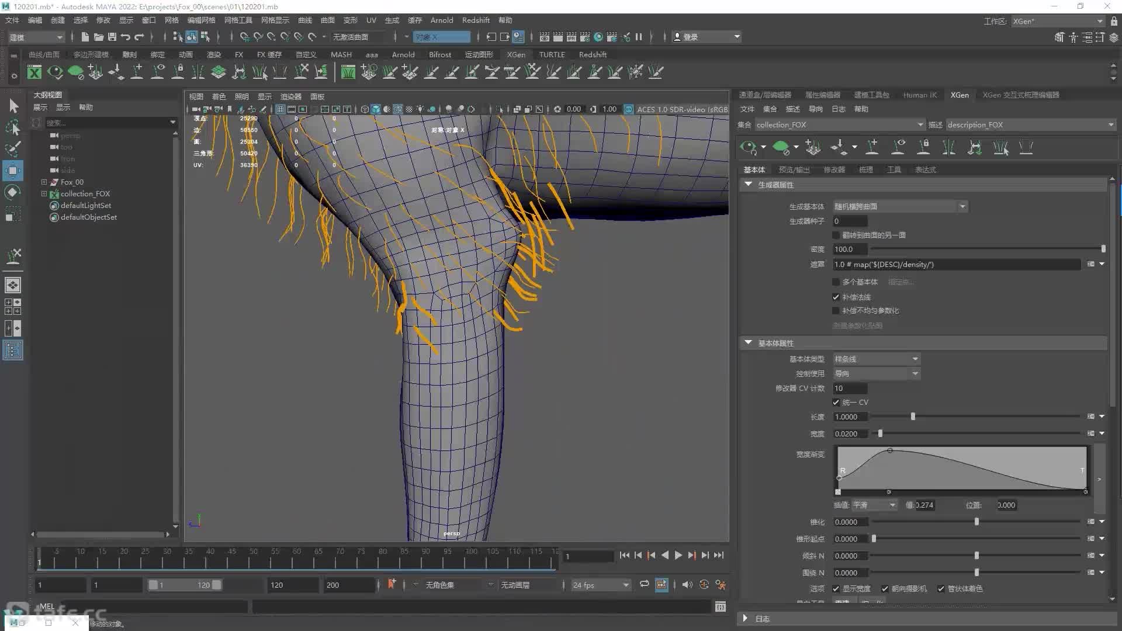
Task: Click go to end of playback button
Action: pos(719,555)
